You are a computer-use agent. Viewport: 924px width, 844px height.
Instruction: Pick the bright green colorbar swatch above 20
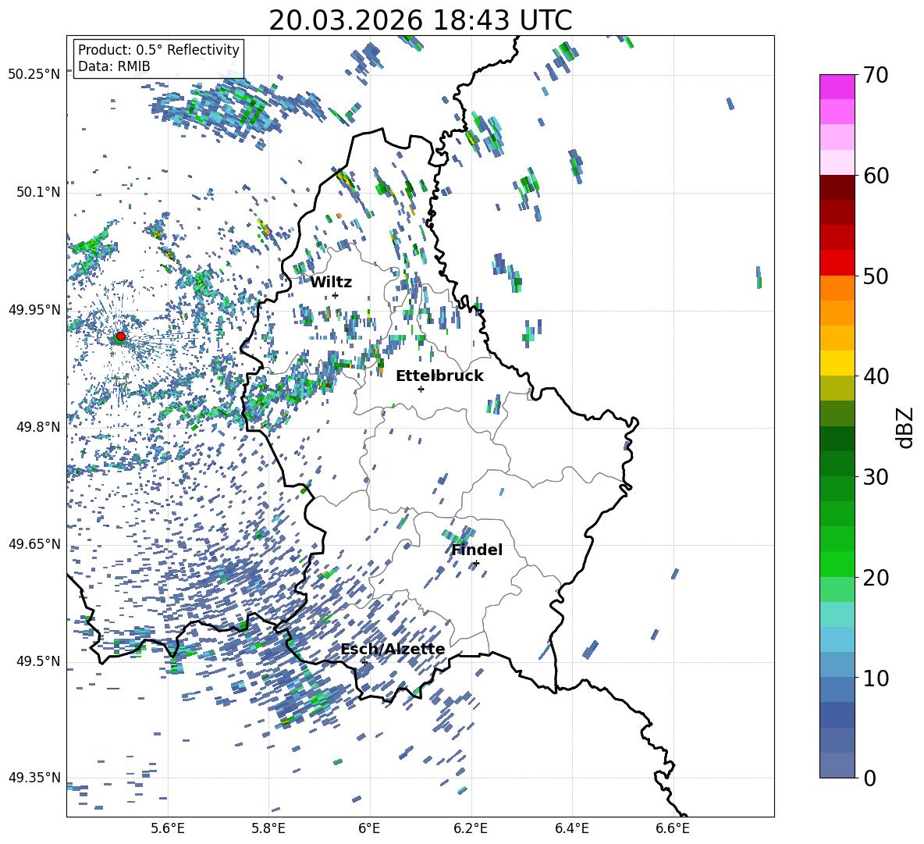(837, 564)
